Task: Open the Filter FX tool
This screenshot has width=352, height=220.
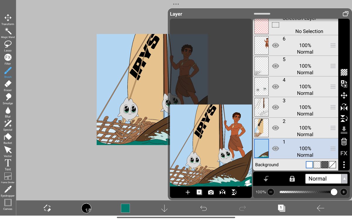Action: (x=8, y=59)
